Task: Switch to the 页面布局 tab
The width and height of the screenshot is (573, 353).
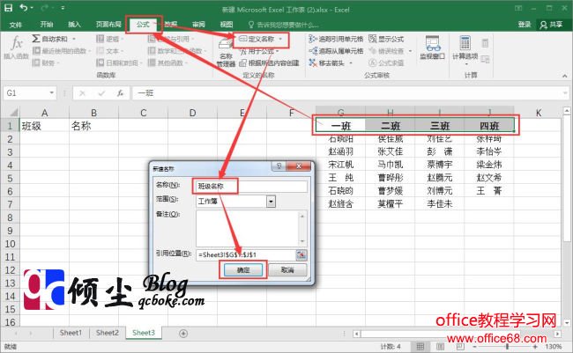Action: click(108, 25)
